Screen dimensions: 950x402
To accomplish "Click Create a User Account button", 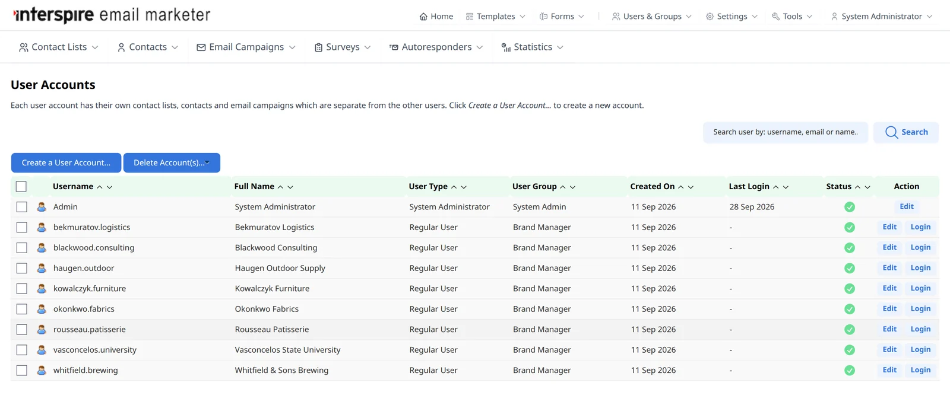I will coord(66,163).
